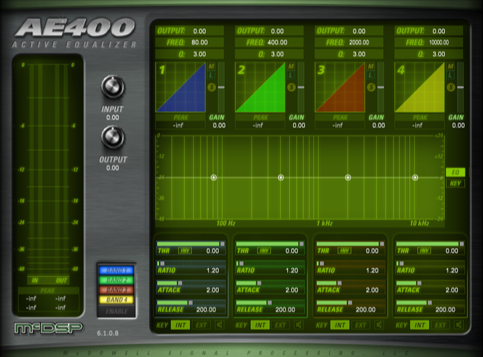Toggle band 1 mute M button
Image resolution: width=483 pixels, height=357 pixels.
pos(212,66)
